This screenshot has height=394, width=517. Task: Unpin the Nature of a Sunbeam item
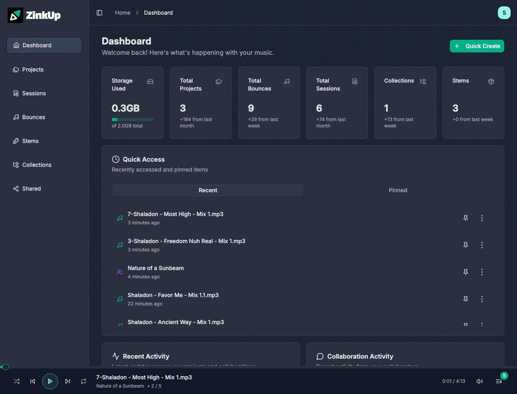466,272
